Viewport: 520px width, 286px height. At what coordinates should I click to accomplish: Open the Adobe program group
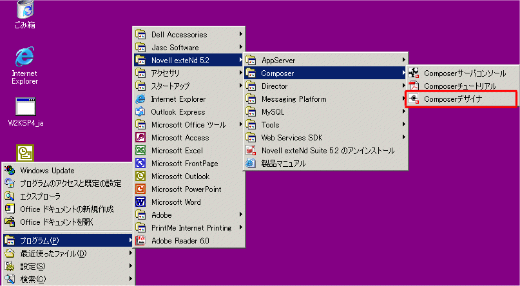click(189, 214)
